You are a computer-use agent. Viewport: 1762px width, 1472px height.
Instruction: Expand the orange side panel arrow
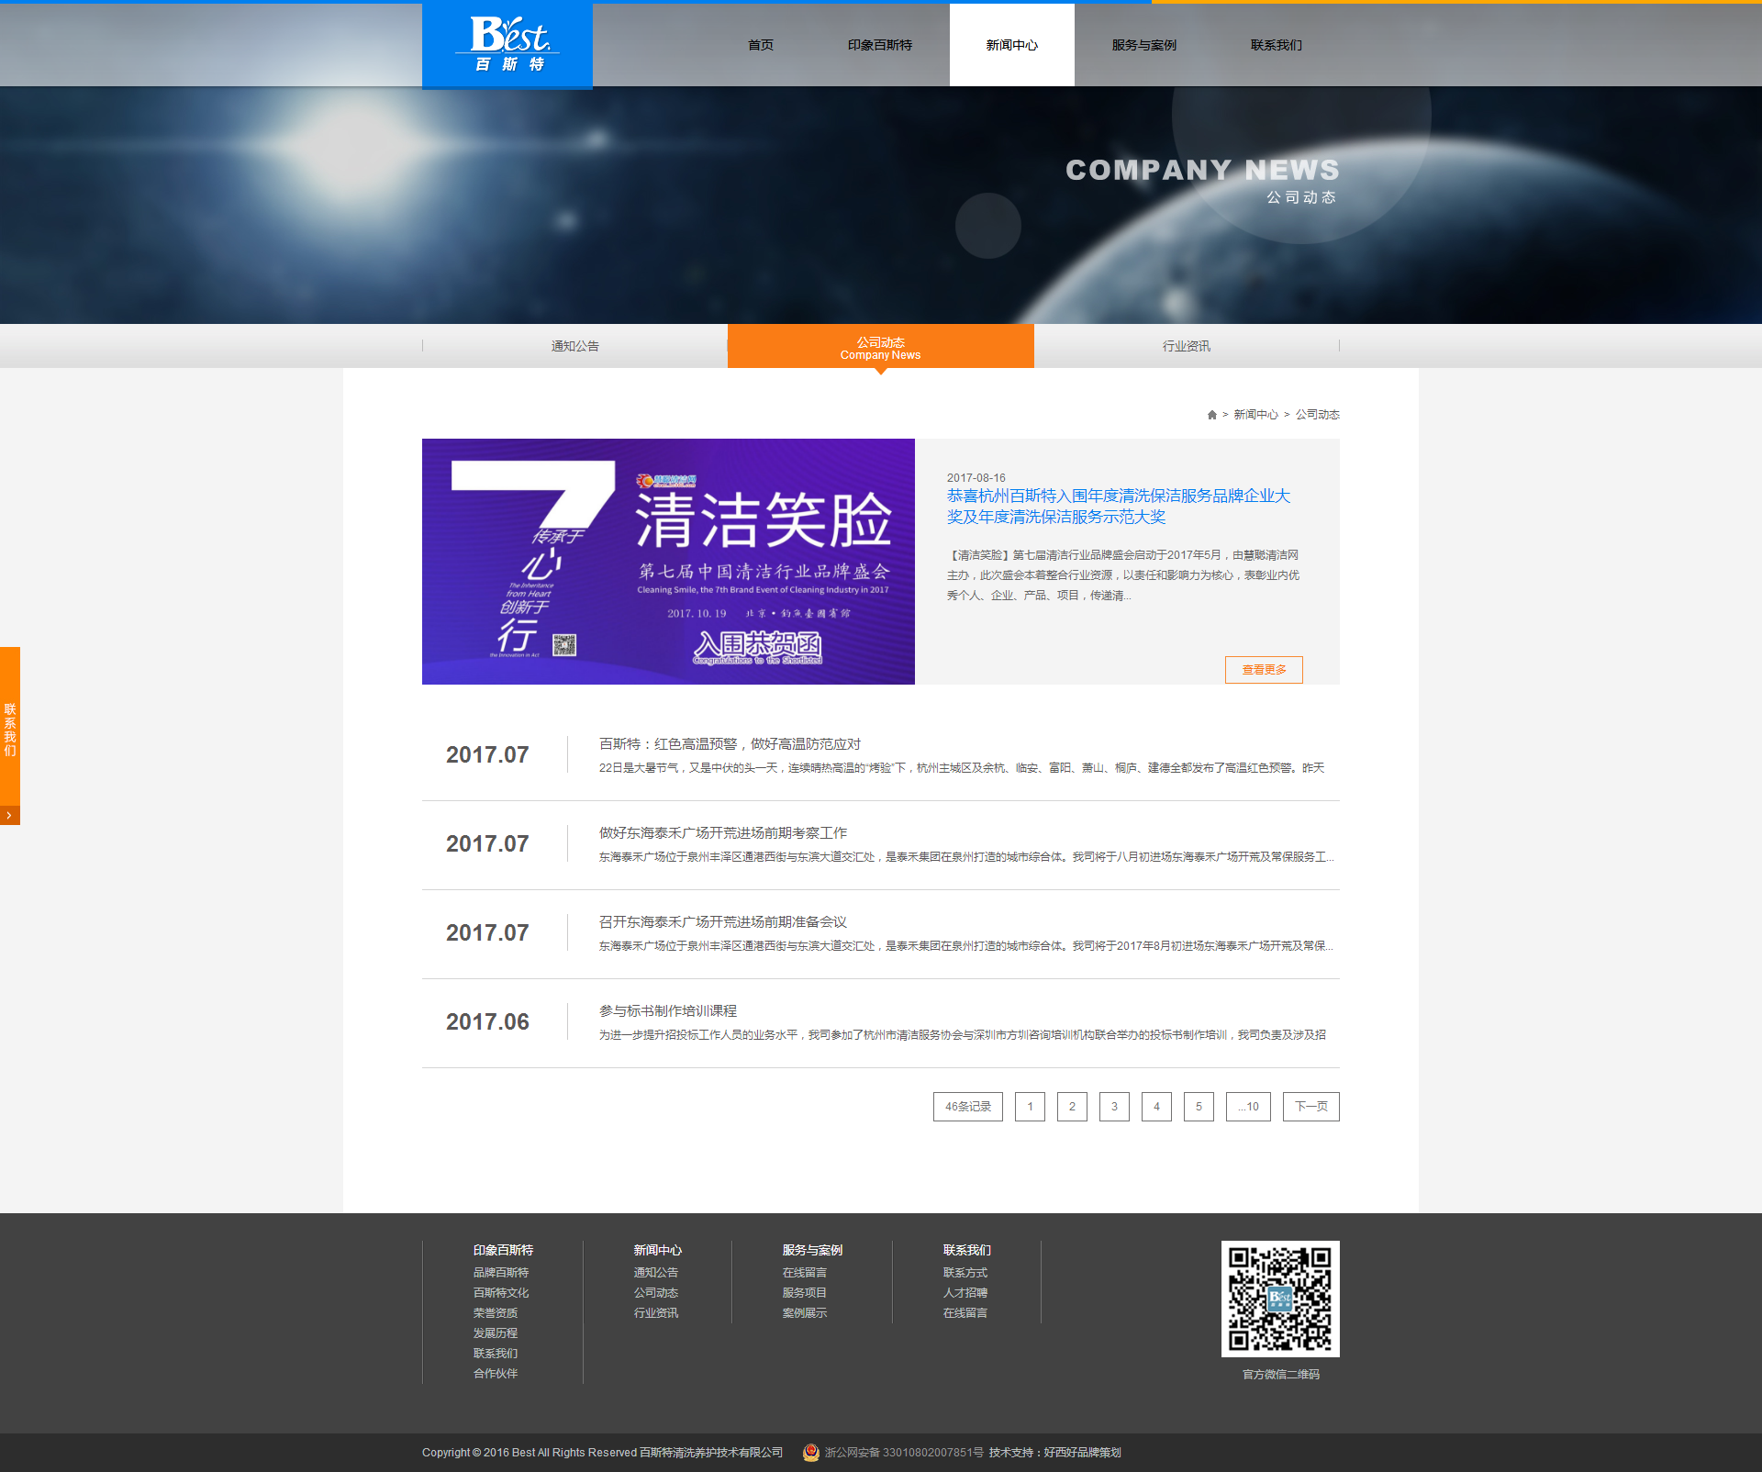[x=9, y=815]
